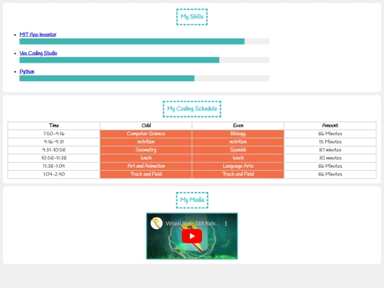Select the Amount column header
The image size is (384, 288).
click(x=330, y=126)
